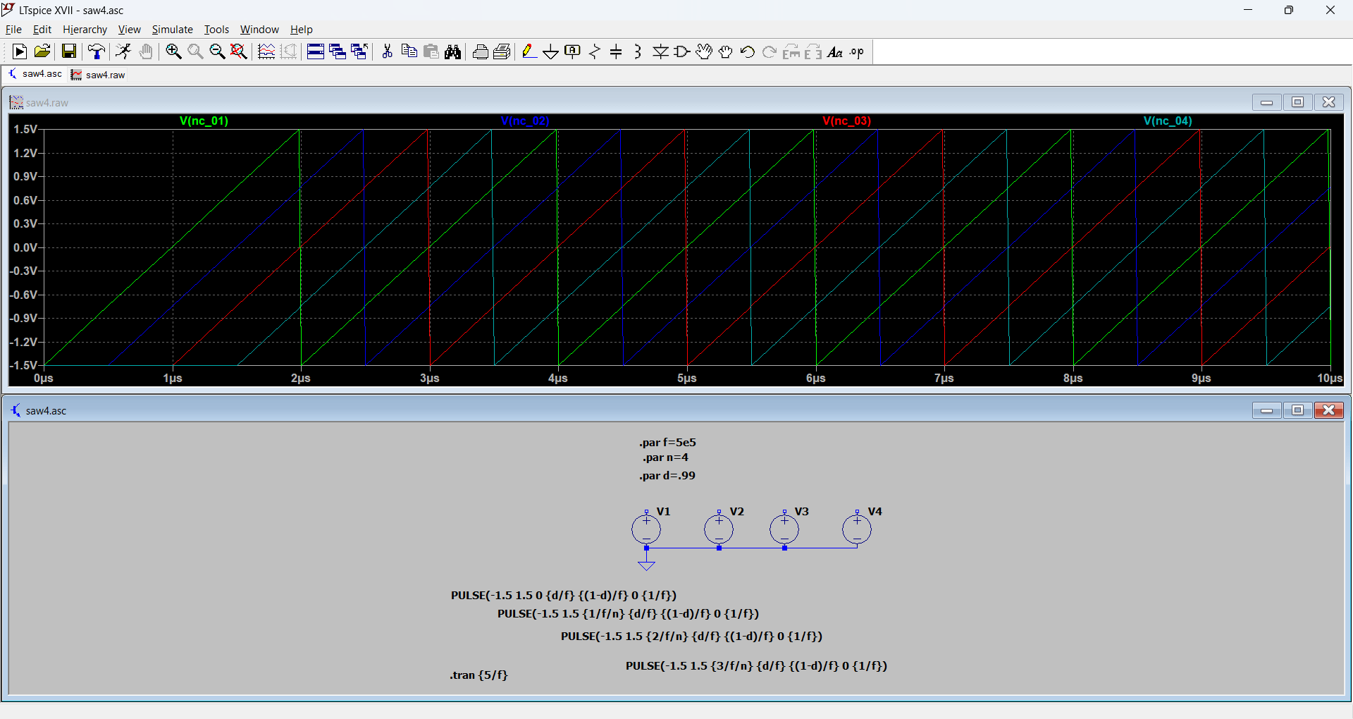Run the simulation with the running man
The width and height of the screenshot is (1353, 719).
click(x=123, y=51)
